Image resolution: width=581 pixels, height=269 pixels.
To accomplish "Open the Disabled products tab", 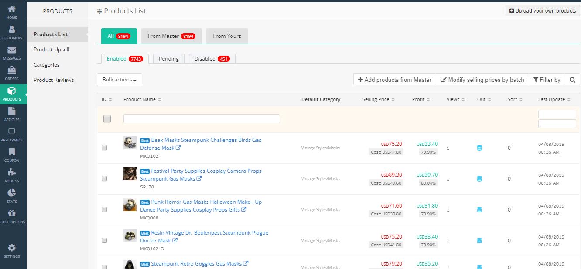I will tap(212, 58).
